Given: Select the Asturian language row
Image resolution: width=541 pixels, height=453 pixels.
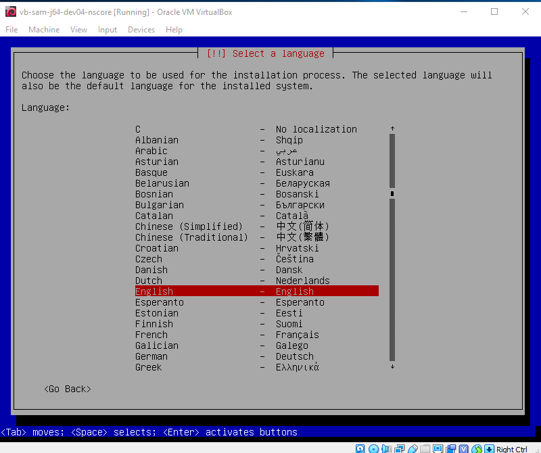Looking at the screenshot, I should tap(257, 162).
